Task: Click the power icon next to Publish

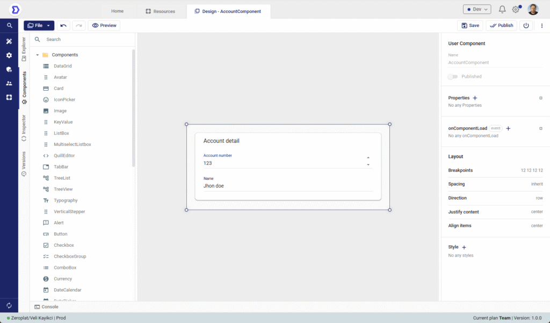Action: [526, 25]
